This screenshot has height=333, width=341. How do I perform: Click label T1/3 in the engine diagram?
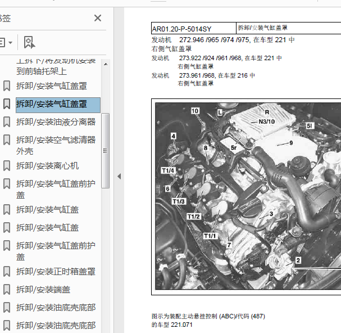coord(179,201)
